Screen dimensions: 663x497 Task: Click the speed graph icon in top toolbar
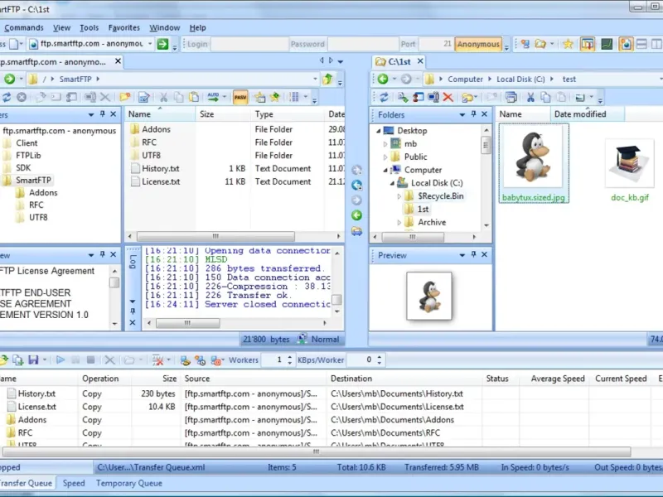pyautogui.click(x=607, y=44)
